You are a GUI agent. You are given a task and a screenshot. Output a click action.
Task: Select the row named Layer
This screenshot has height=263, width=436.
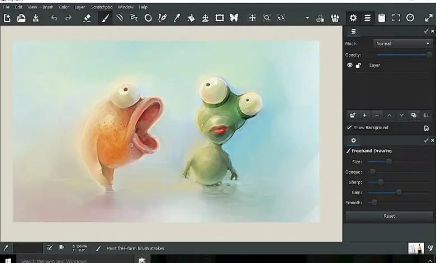[389, 65]
